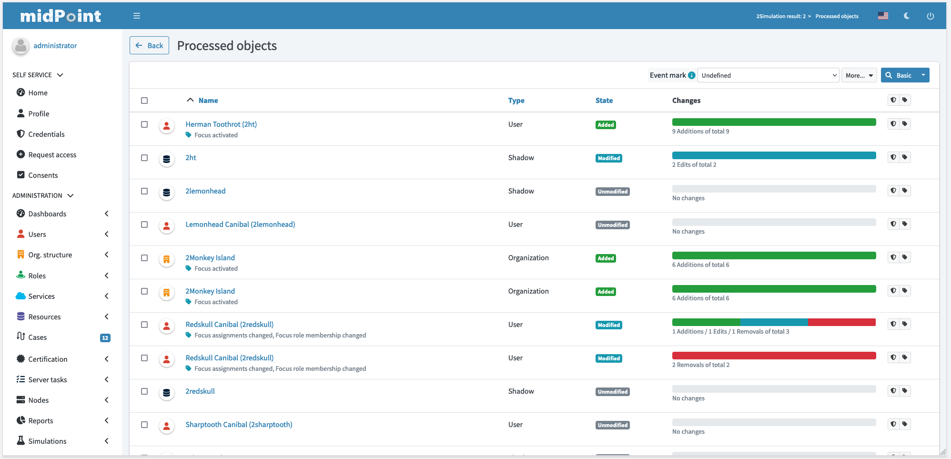Open language selector US flag
Screen dimensions: 951x459
click(883, 16)
